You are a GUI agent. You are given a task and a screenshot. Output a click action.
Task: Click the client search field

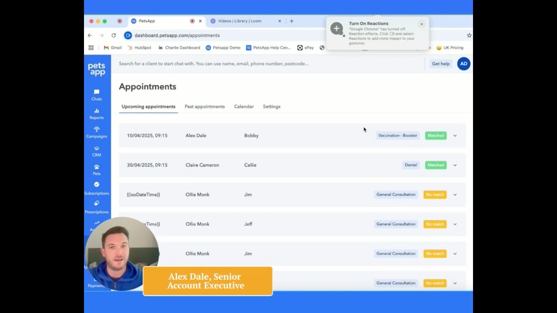[x=270, y=63]
